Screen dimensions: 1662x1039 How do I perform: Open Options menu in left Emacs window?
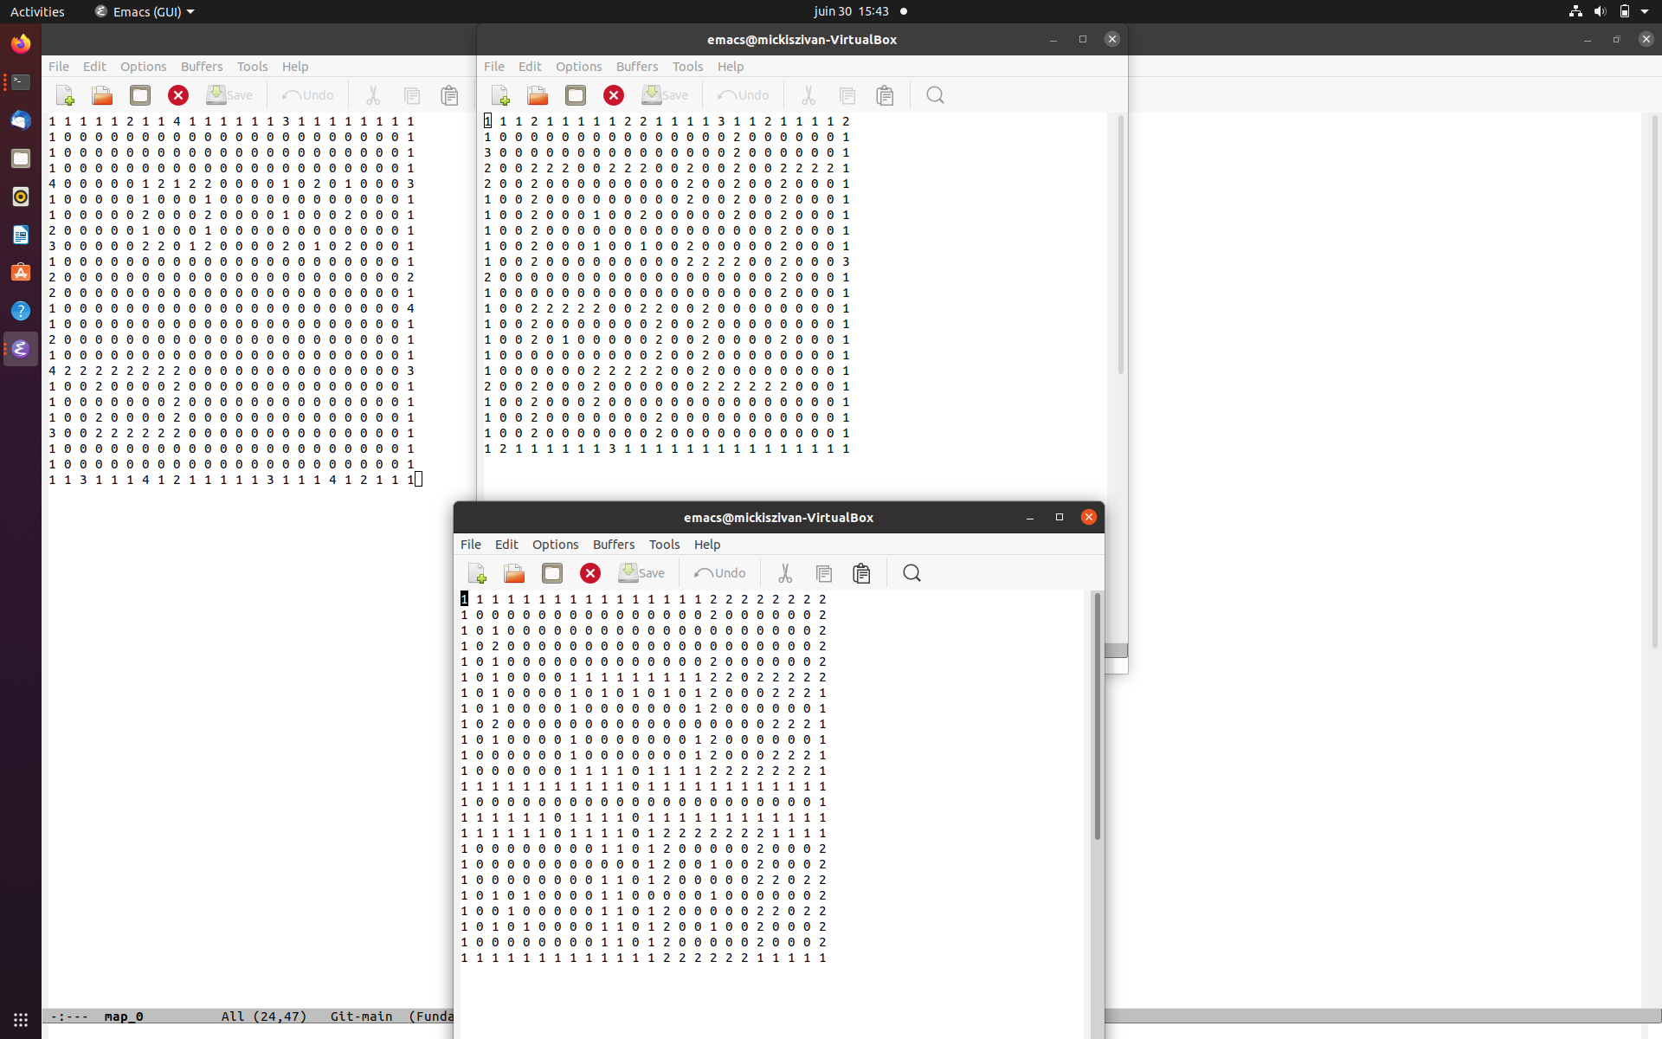(143, 66)
